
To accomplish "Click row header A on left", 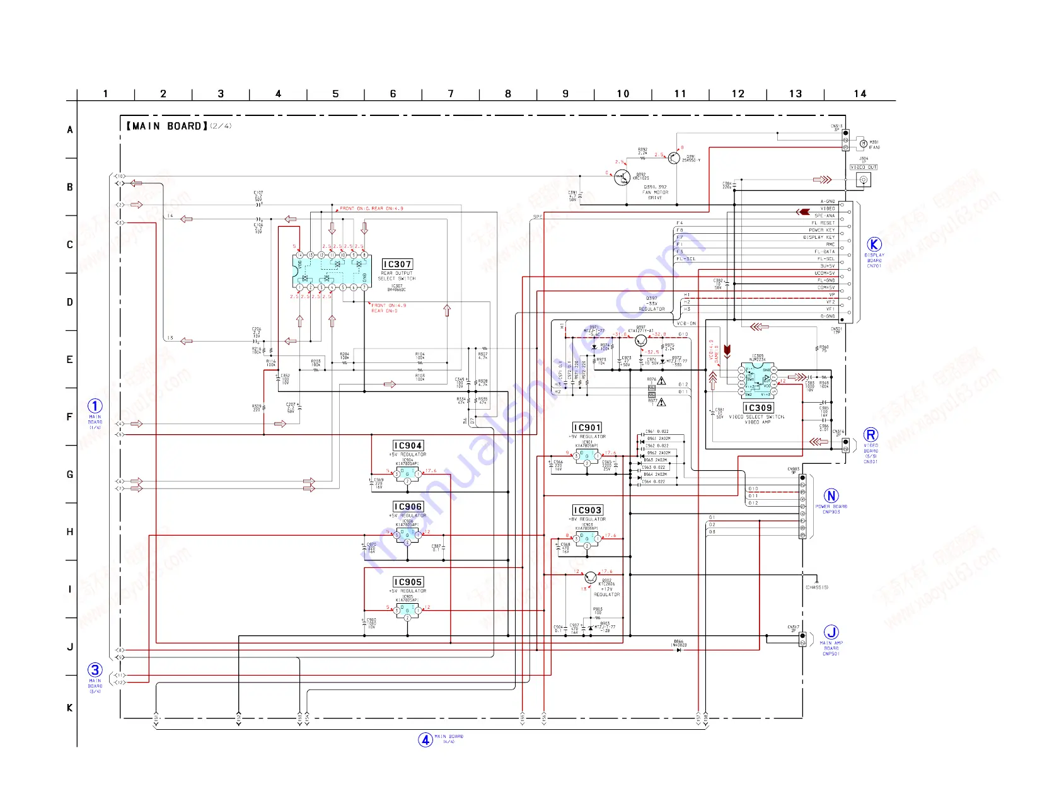I will pyautogui.click(x=70, y=130).
